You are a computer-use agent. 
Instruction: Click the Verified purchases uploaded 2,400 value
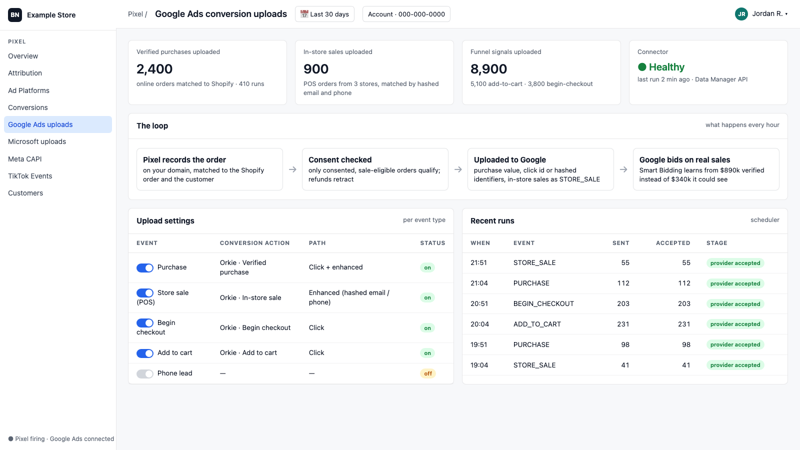coord(154,69)
